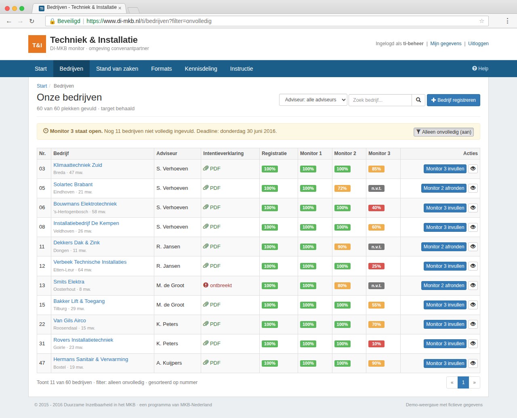Viewport: 517px width, 418px height.
Task: Click the 40% Monitor 3 badge for Bouwmans
Action: (376, 208)
